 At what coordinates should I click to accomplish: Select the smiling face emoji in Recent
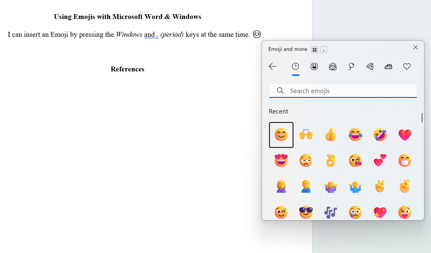tap(281, 135)
